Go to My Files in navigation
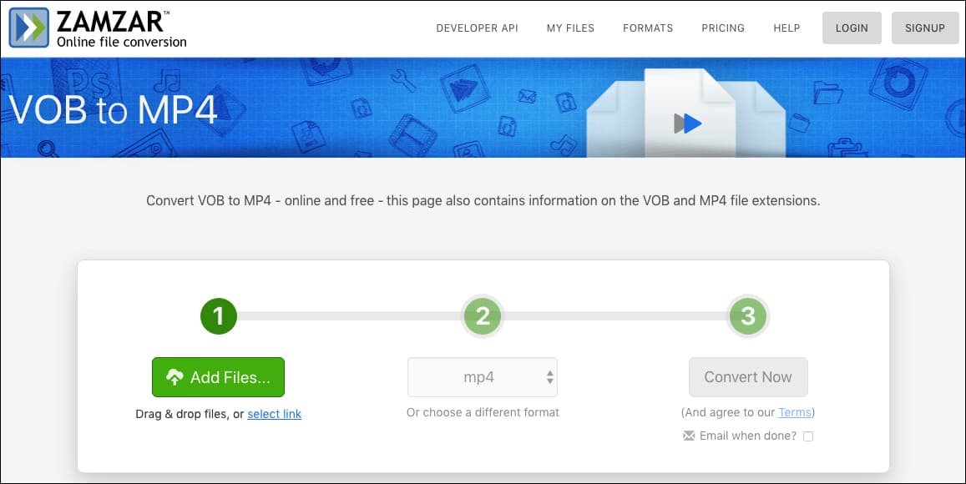 pyautogui.click(x=570, y=28)
